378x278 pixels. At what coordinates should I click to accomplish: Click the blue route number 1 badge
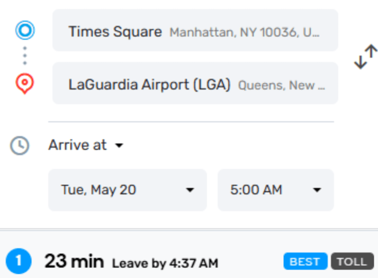pyautogui.click(x=19, y=261)
